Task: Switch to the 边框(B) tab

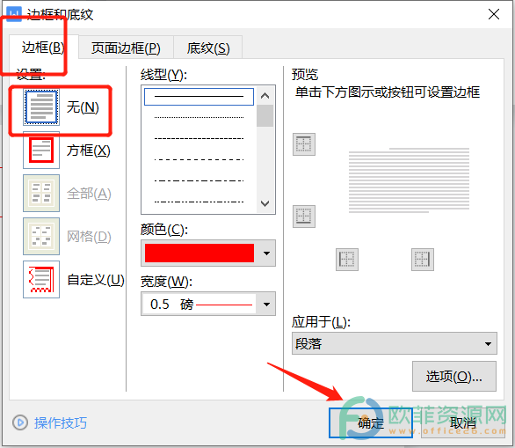Action: (x=43, y=48)
